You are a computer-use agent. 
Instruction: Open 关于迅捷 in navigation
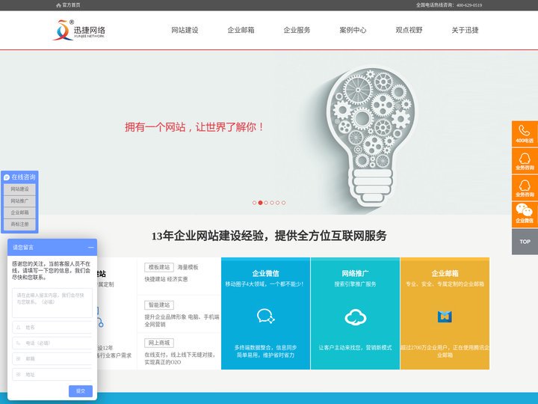465,30
